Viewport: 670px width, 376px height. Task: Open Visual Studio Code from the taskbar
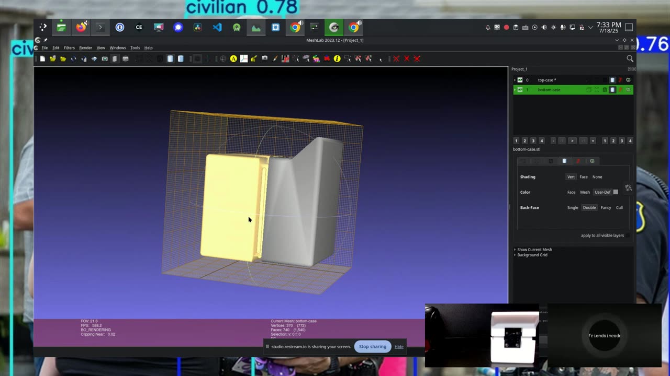click(x=217, y=27)
